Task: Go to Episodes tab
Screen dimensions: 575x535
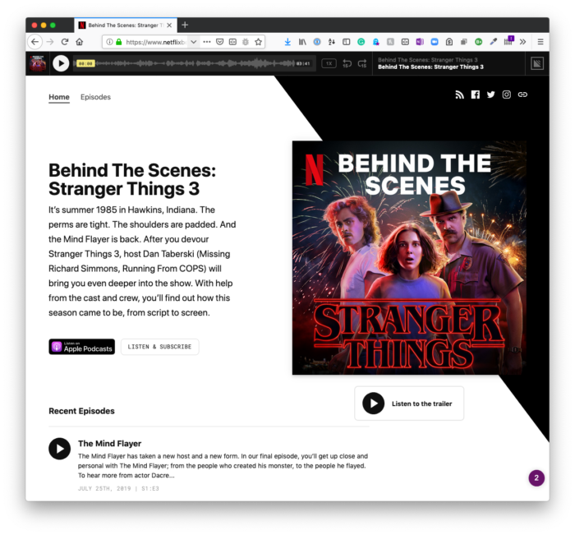Action: point(95,97)
